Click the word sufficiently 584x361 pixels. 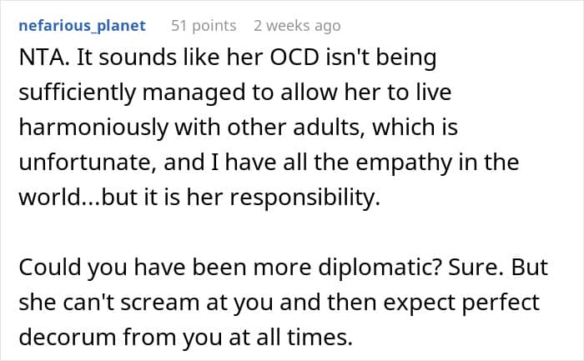pyautogui.click(x=77, y=93)
